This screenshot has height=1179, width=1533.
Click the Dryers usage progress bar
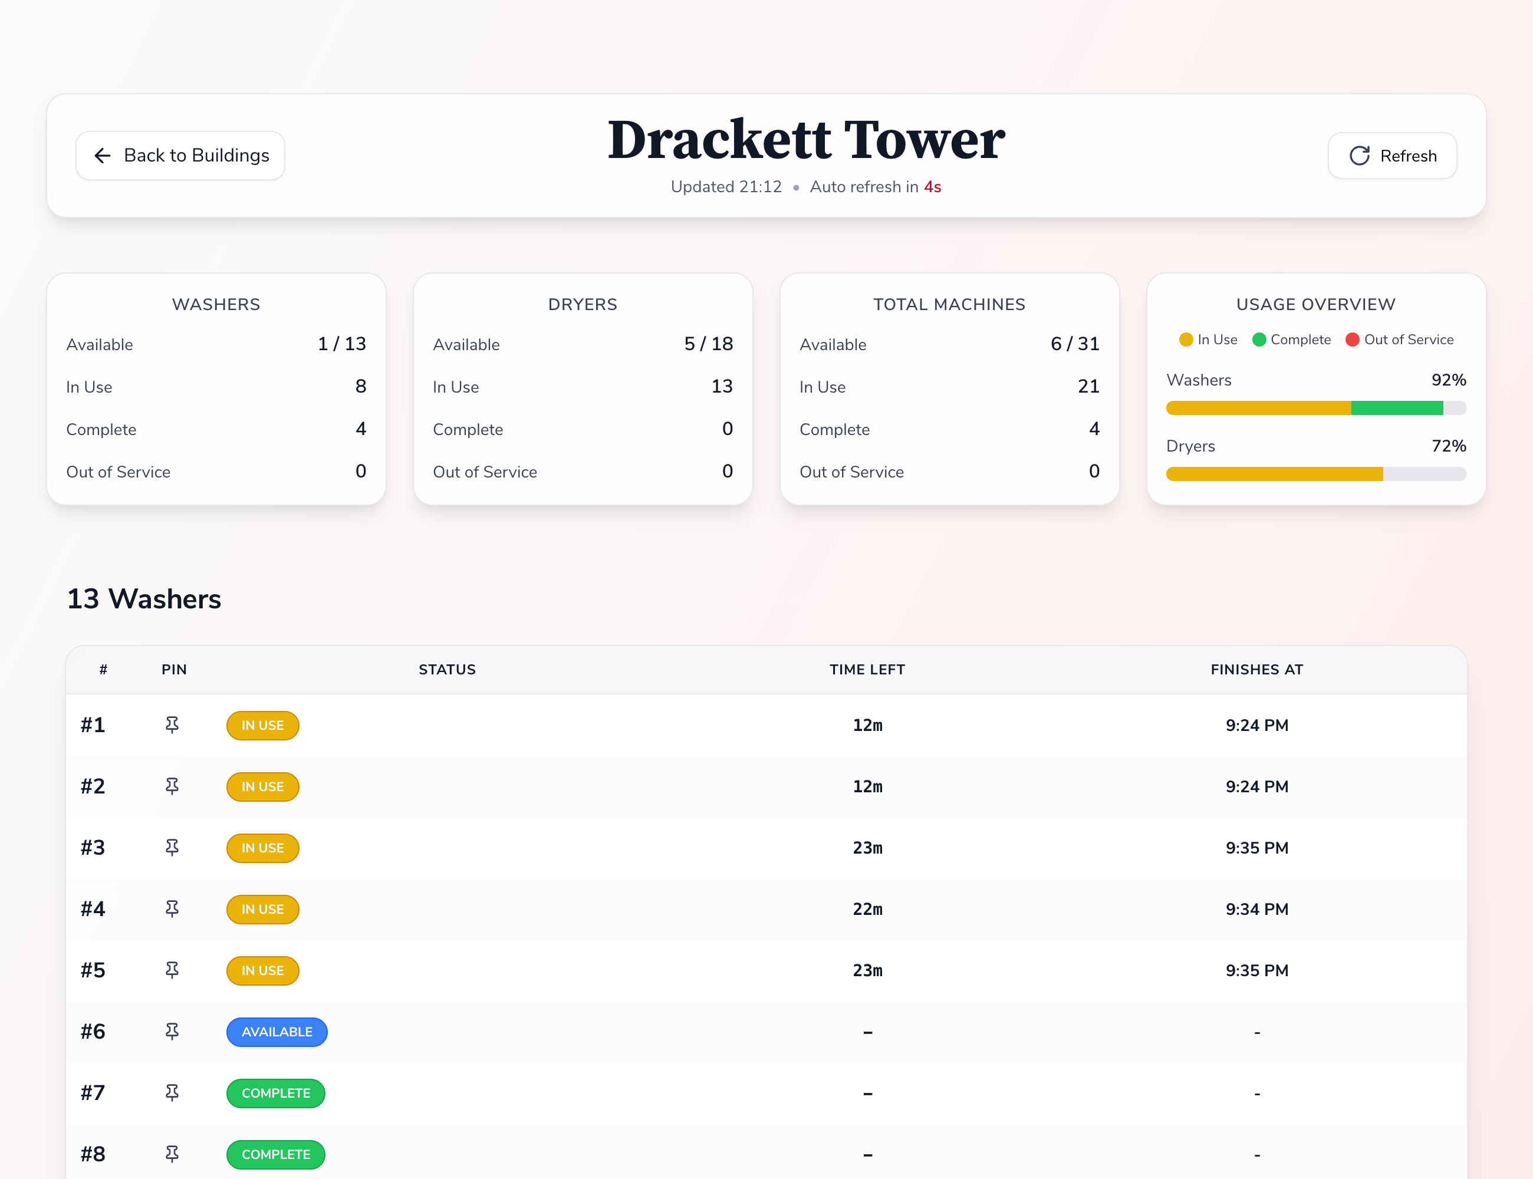[x=1315, y=475]
